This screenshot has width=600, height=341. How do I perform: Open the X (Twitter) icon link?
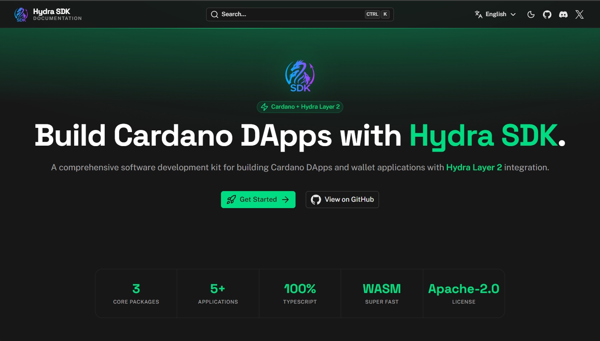click(x=580, y=14)
